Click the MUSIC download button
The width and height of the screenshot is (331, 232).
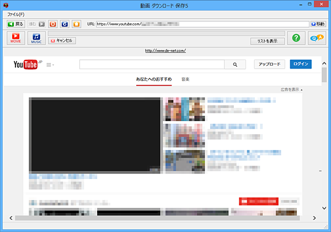(36, 38)
